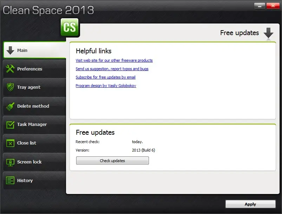Click the Free updates section heading
The width and height of the screenshot is (282, 214).
pyautogui.click(x=95, y=132)
